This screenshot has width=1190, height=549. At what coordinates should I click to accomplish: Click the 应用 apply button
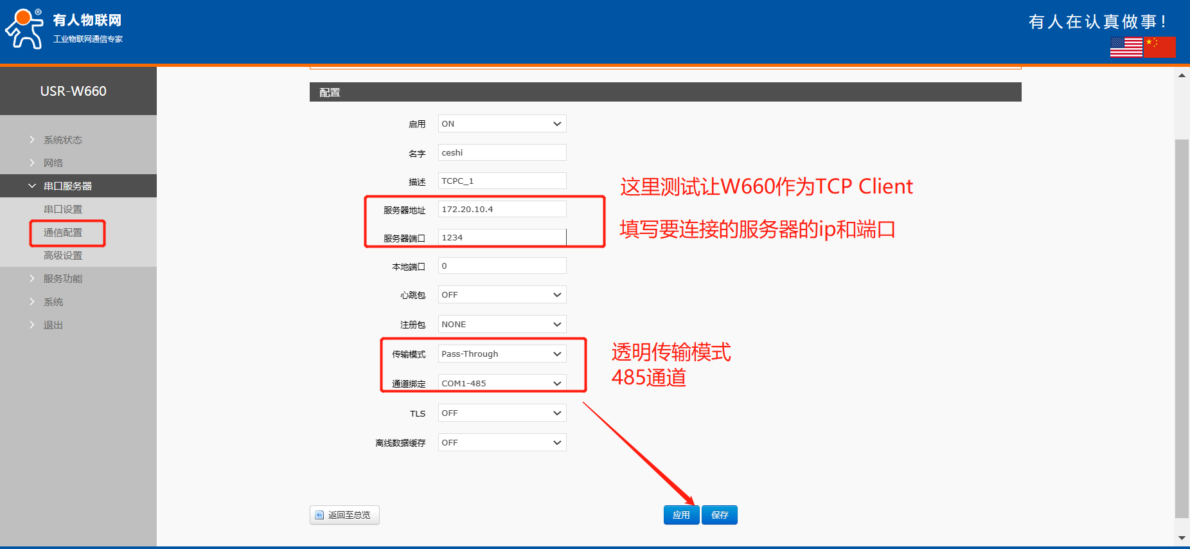point(681,515)
